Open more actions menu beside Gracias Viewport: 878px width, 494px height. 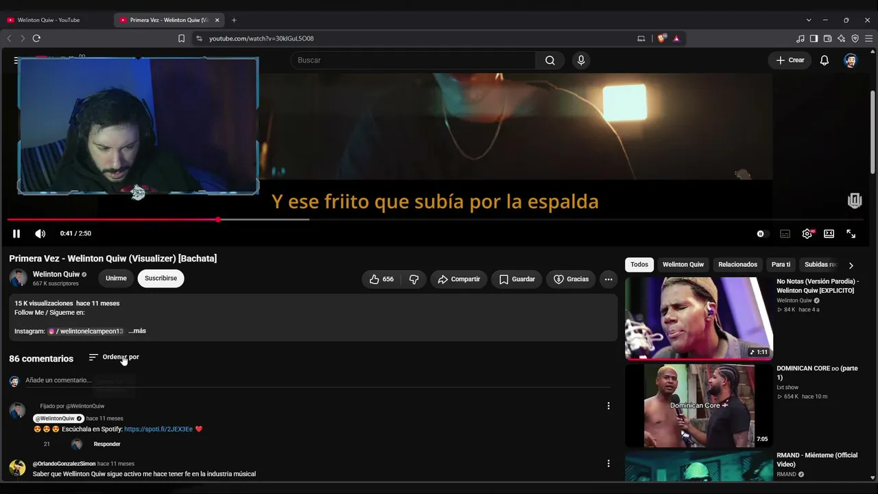[x=608, y=279]
